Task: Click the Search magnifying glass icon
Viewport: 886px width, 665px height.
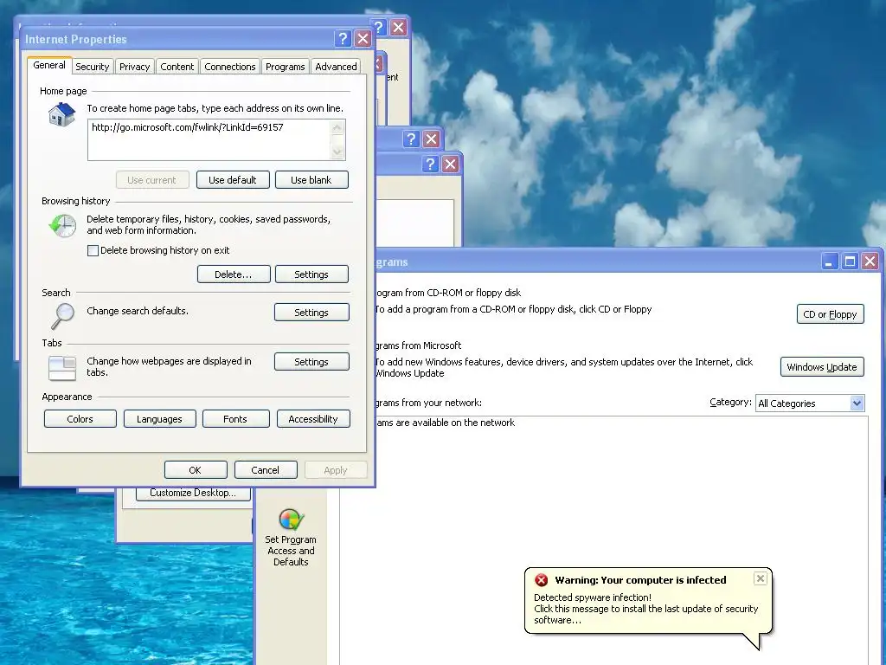Action: click(x=62, y=315)
